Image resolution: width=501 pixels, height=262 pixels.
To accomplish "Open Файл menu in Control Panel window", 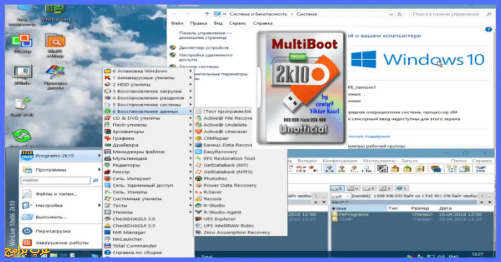I will tap(177, 23).
